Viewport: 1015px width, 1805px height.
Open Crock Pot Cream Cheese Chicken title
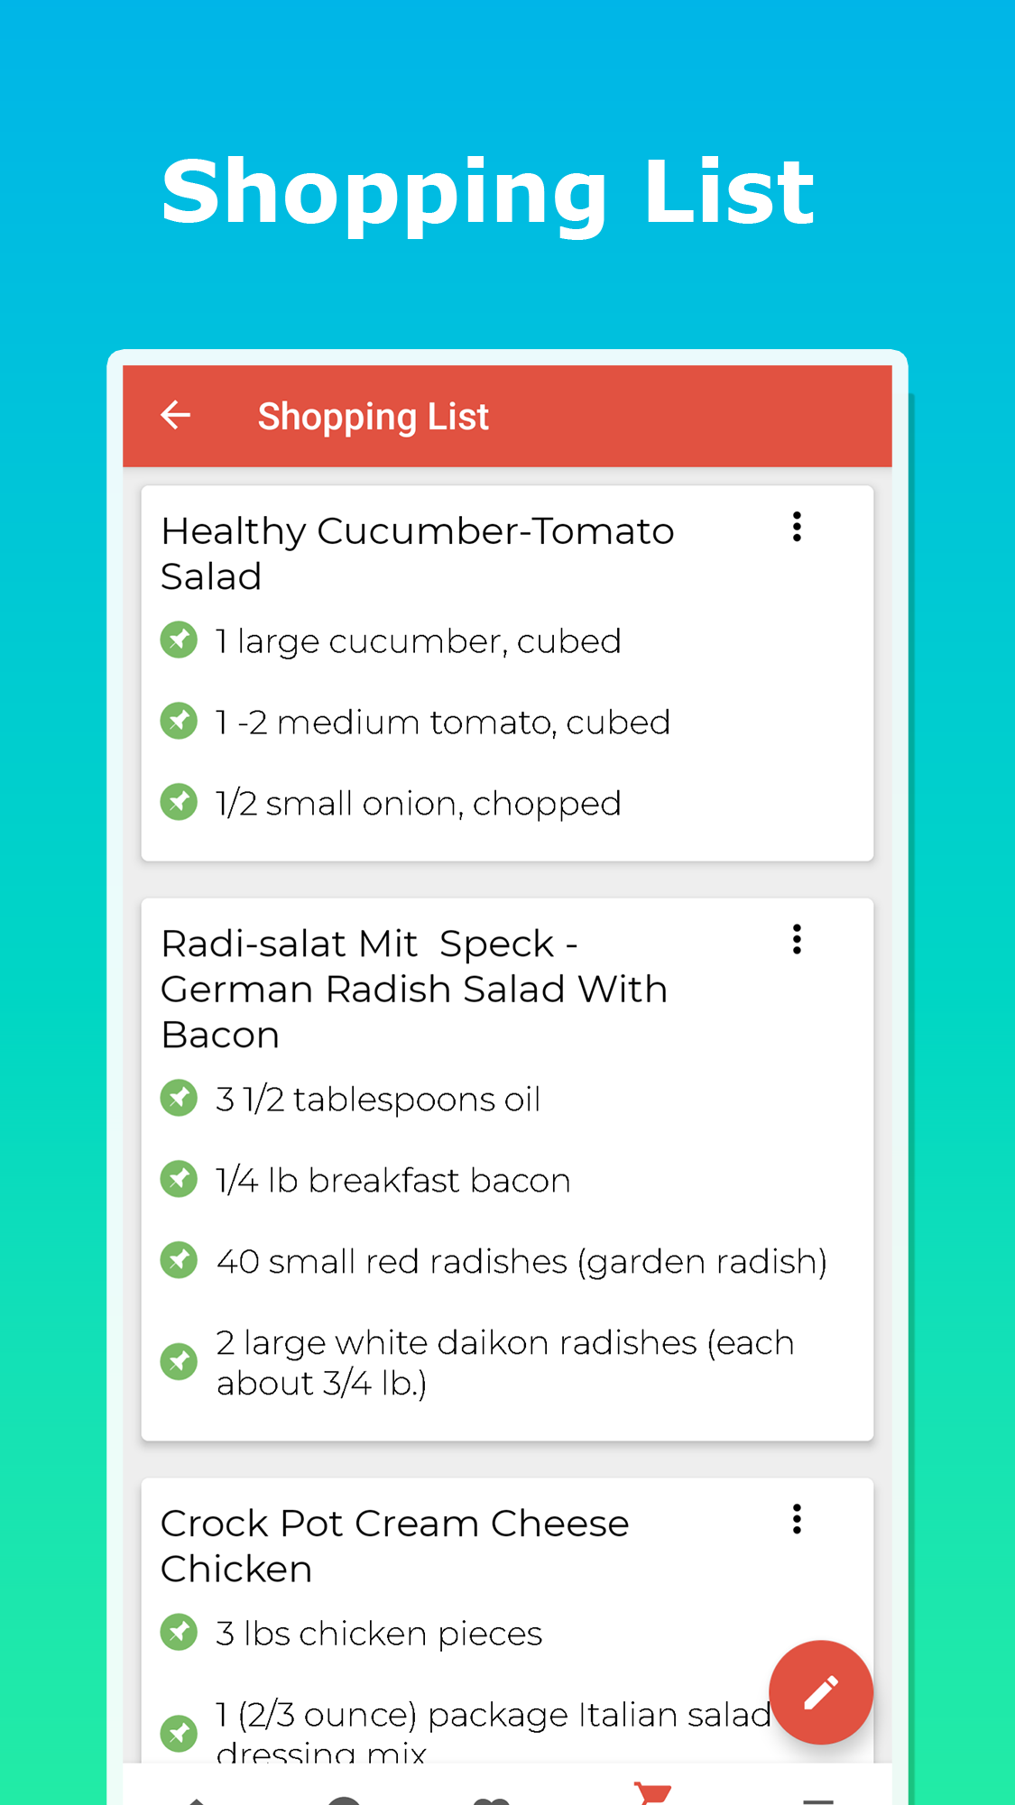394,1545
